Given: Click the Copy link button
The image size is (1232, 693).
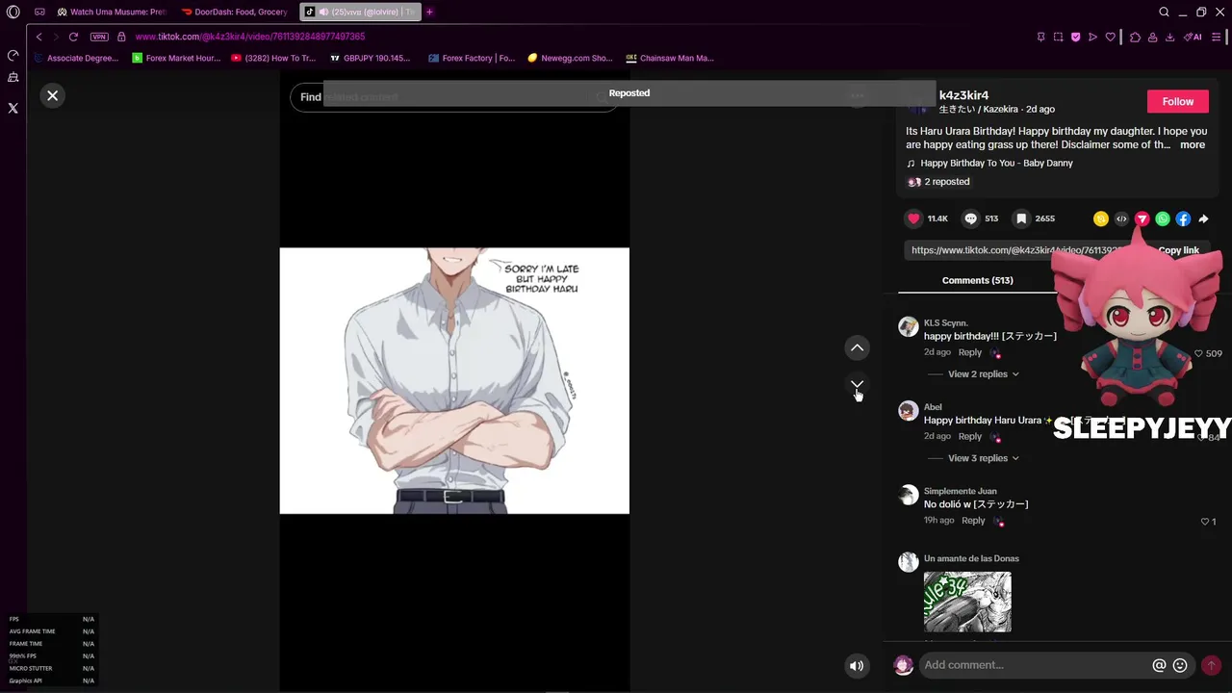Looking at the screenshot, I should tap(1178, 250).
